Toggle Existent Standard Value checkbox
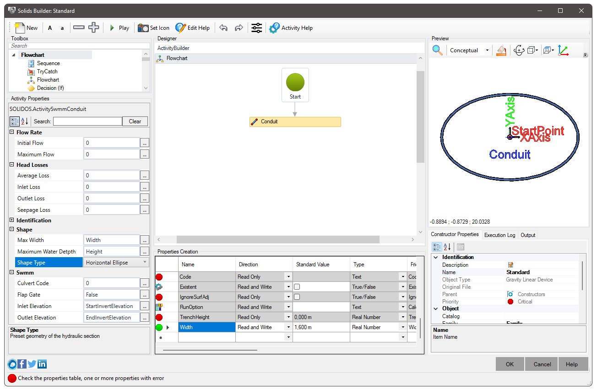Screen dimensions: 597x391 click(297, 287)
